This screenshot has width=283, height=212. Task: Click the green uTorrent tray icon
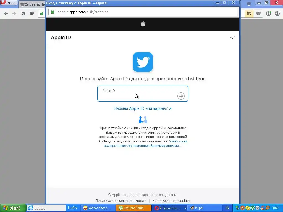(253, 208)
